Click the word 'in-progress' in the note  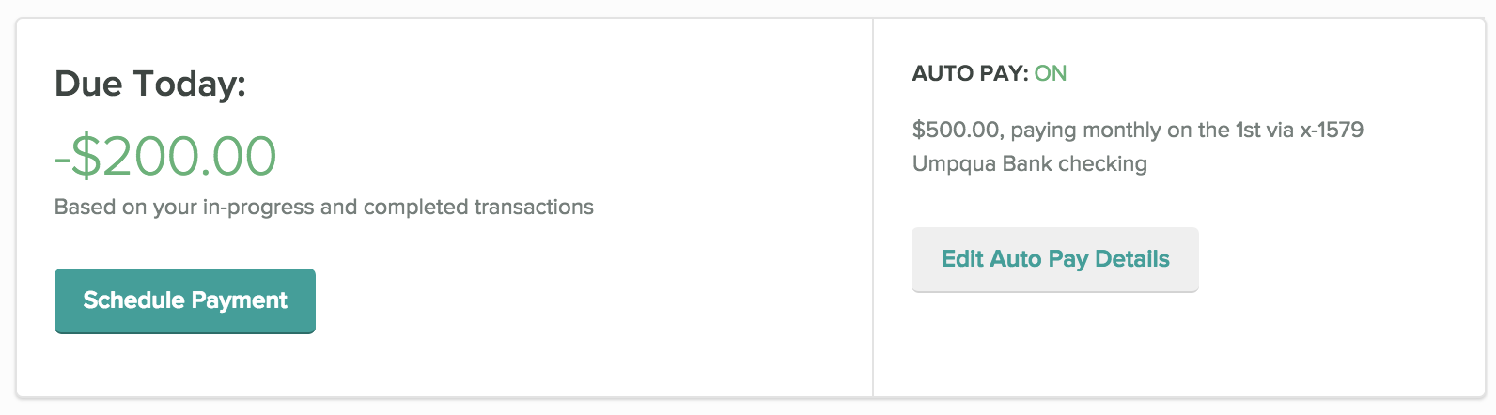pyautogui.click(x=258, y=207)
